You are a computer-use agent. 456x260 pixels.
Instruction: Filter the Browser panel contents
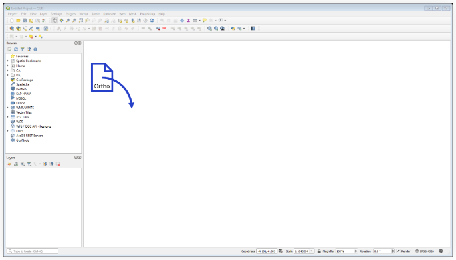pos(22,49)
